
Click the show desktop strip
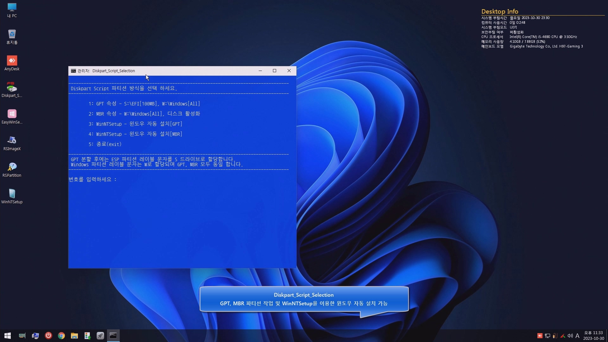(x=607, y=336)
